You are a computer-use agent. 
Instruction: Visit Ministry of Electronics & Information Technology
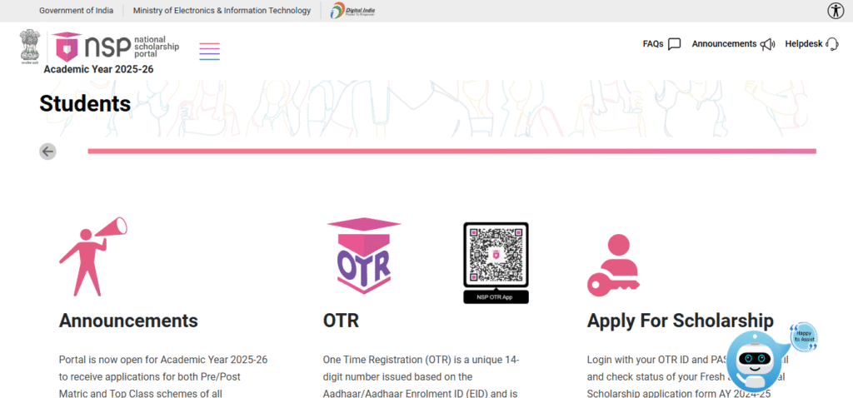point(222,11)
